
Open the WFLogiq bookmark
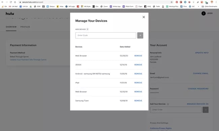(70, 6)
